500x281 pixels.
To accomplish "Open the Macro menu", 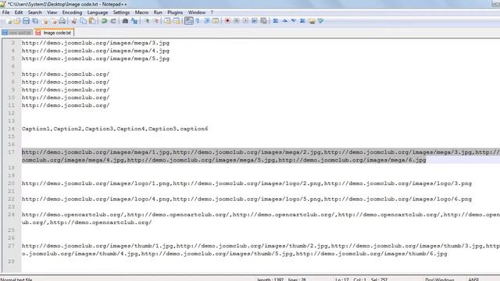I will (x=141, y=12).
